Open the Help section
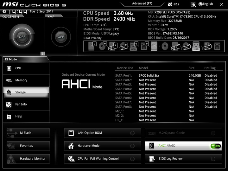Viewport: 228px width, 171px height. 26,116
